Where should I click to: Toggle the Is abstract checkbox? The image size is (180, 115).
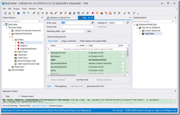(x=110, y=27)
